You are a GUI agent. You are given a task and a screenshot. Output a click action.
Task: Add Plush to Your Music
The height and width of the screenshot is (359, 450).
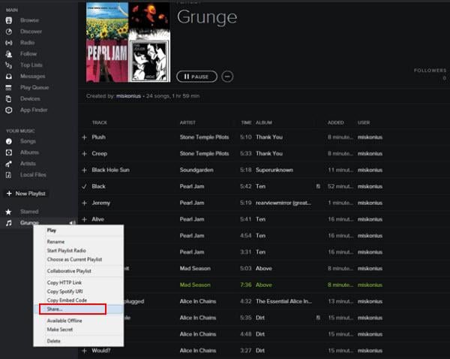pyautogui.click(x=84, y=137)
